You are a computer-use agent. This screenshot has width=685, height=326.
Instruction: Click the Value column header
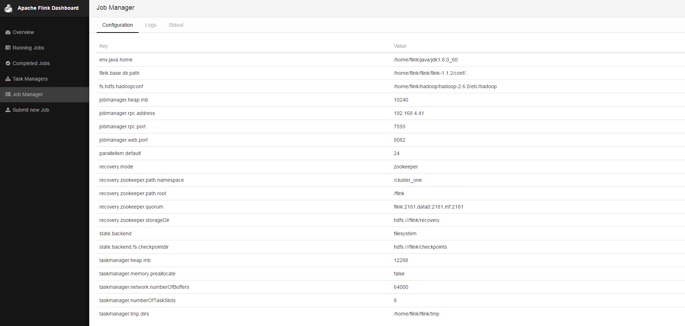coord(400,46)
